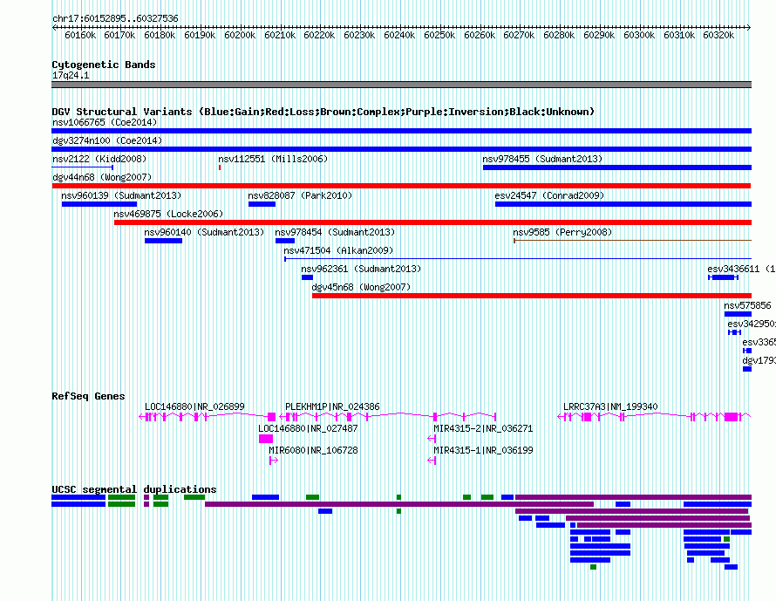Select the red dgv44n68 (Wong2007) loss bar

pyautogui.click(x=401, y=186)
